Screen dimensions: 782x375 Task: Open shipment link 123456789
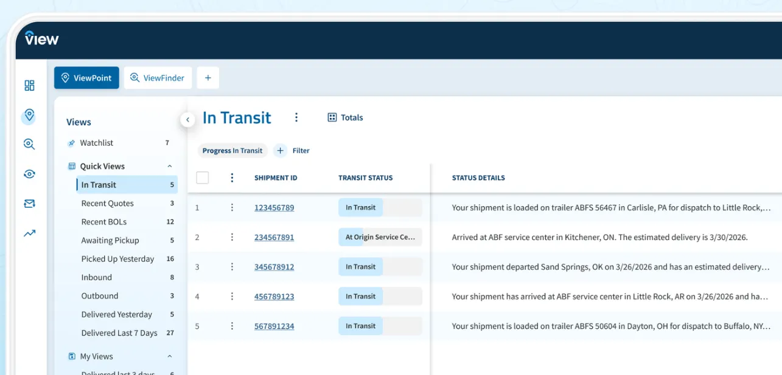pyautogui.click(x=274, y=208)
